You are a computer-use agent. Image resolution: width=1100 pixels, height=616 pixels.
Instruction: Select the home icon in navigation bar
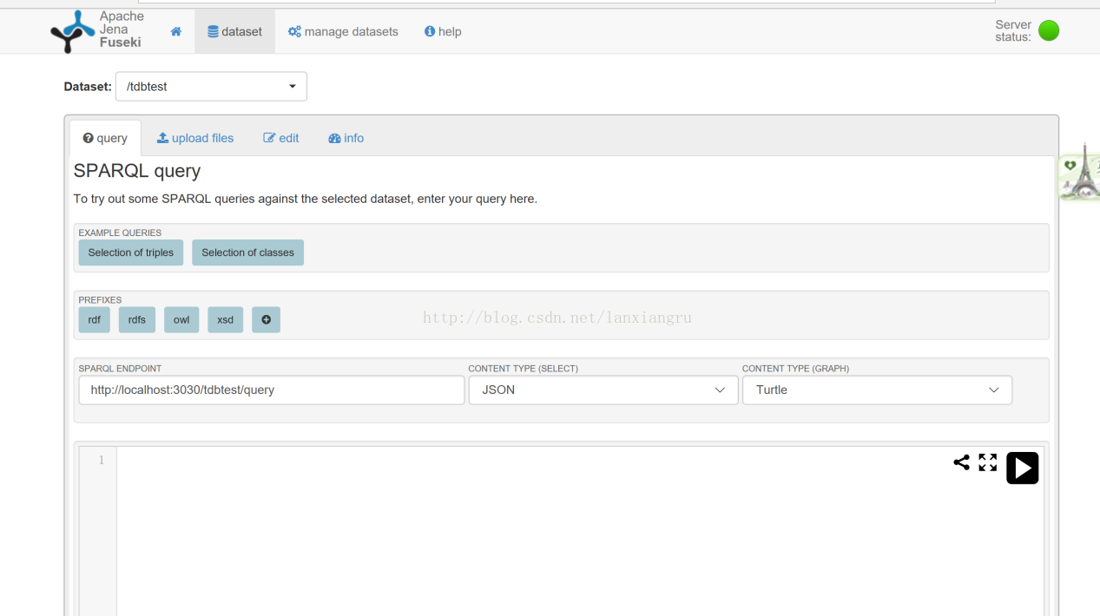point(175,31)
